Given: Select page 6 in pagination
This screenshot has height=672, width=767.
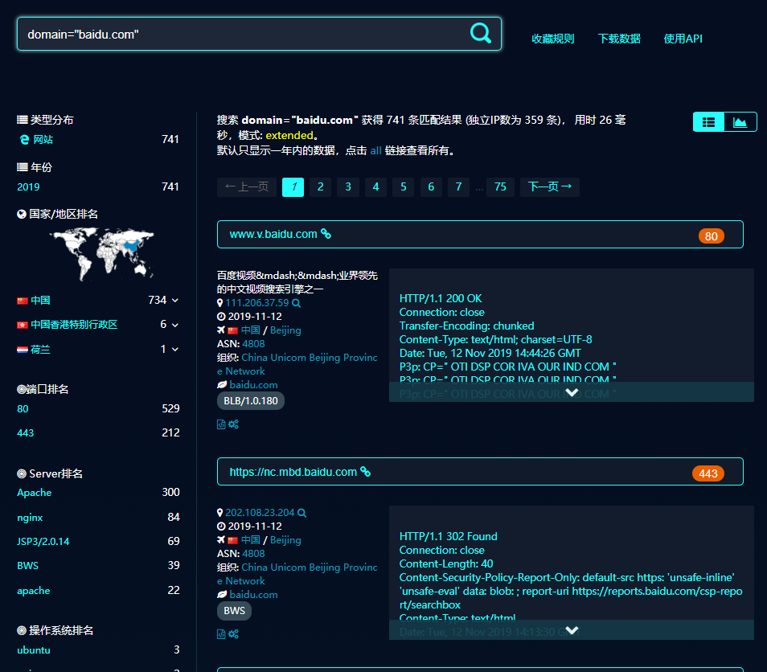Looking at the screenshot, I should coord(431,186).
